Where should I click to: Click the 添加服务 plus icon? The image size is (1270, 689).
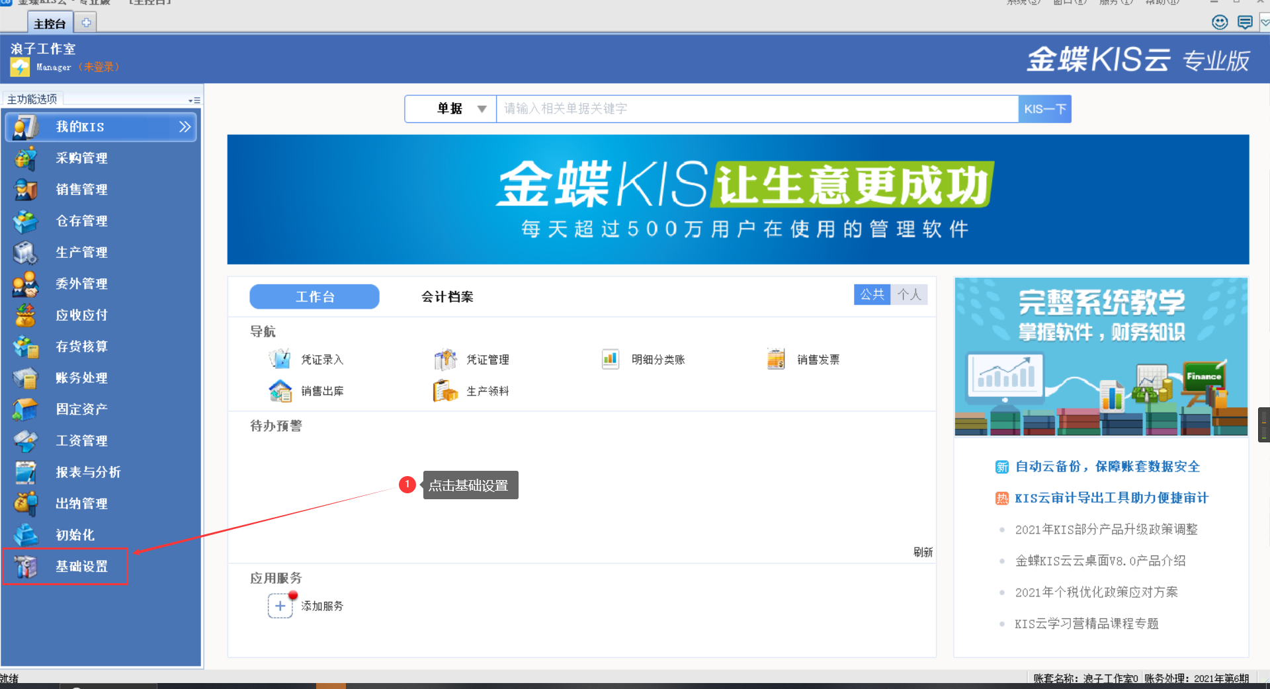tap(280, 606)
